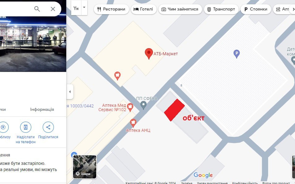
Task: Filter map by Ресторани
Action: (x=111, y=9)
